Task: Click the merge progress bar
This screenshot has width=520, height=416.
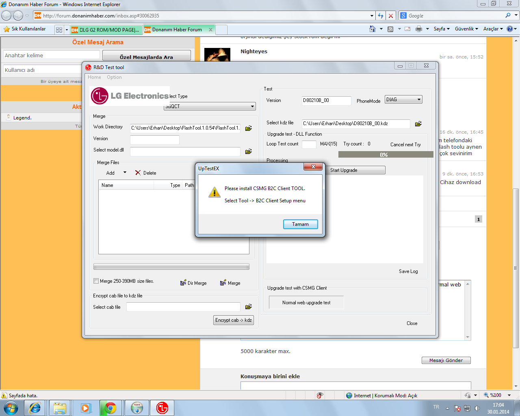Action: click(171, 266)
